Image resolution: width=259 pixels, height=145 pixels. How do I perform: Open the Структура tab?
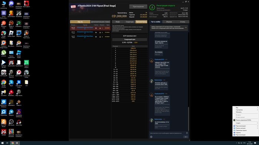pos(129,22)
